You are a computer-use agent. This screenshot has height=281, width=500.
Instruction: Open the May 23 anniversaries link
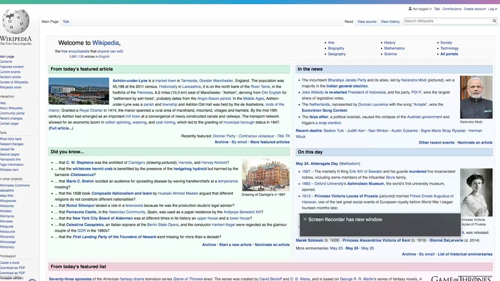pos(336,248)
